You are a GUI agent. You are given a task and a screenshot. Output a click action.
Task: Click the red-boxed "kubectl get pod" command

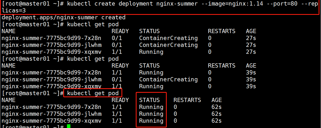[x=93, y=93]
